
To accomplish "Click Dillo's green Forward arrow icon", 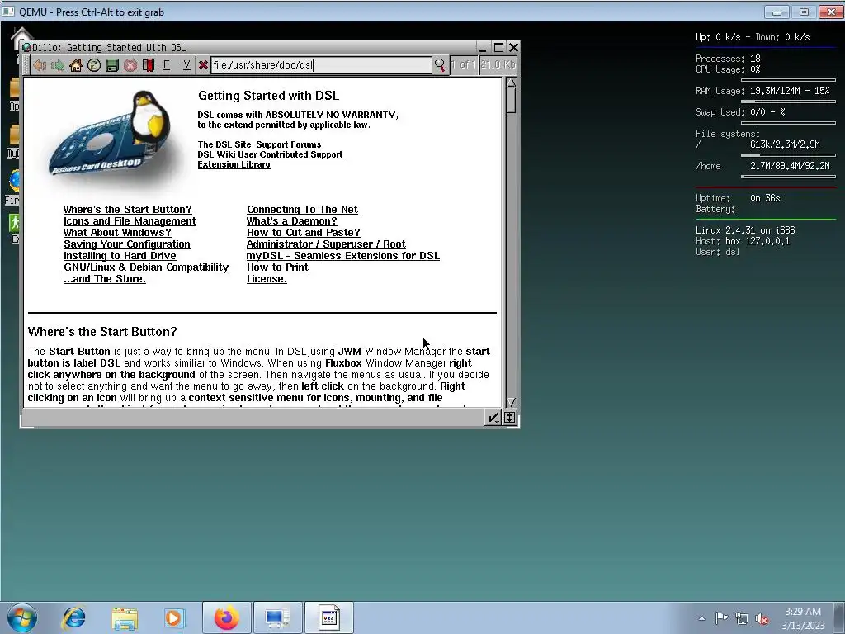I will pos(57,65).
